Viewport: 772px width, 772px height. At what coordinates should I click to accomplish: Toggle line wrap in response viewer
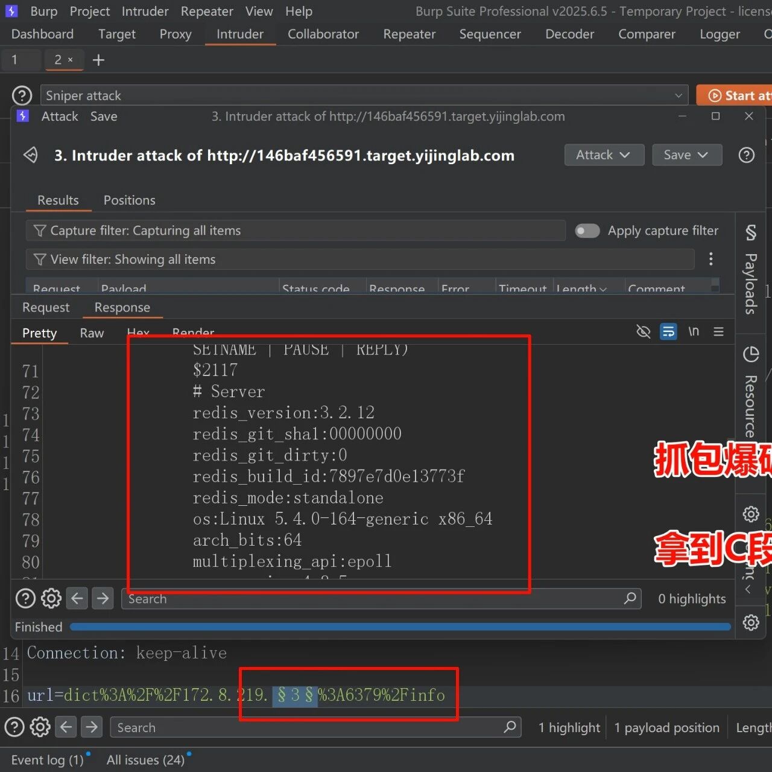click(668, 331)
